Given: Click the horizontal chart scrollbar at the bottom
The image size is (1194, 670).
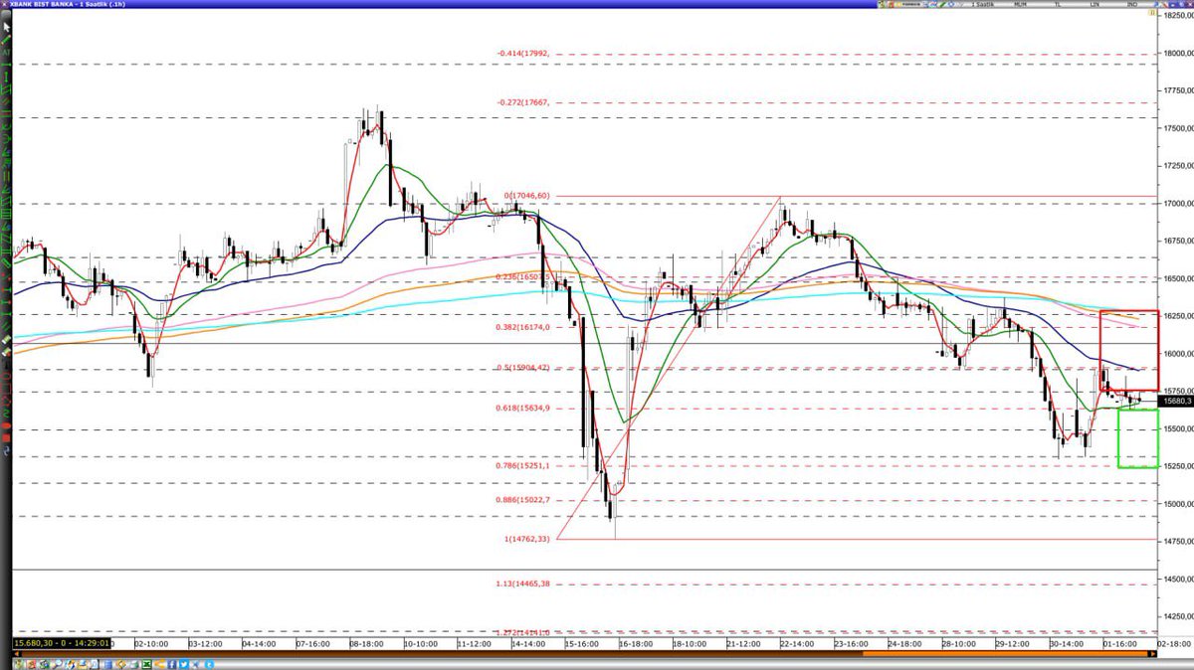Looking at the screenshot, I should coord(587,653).
